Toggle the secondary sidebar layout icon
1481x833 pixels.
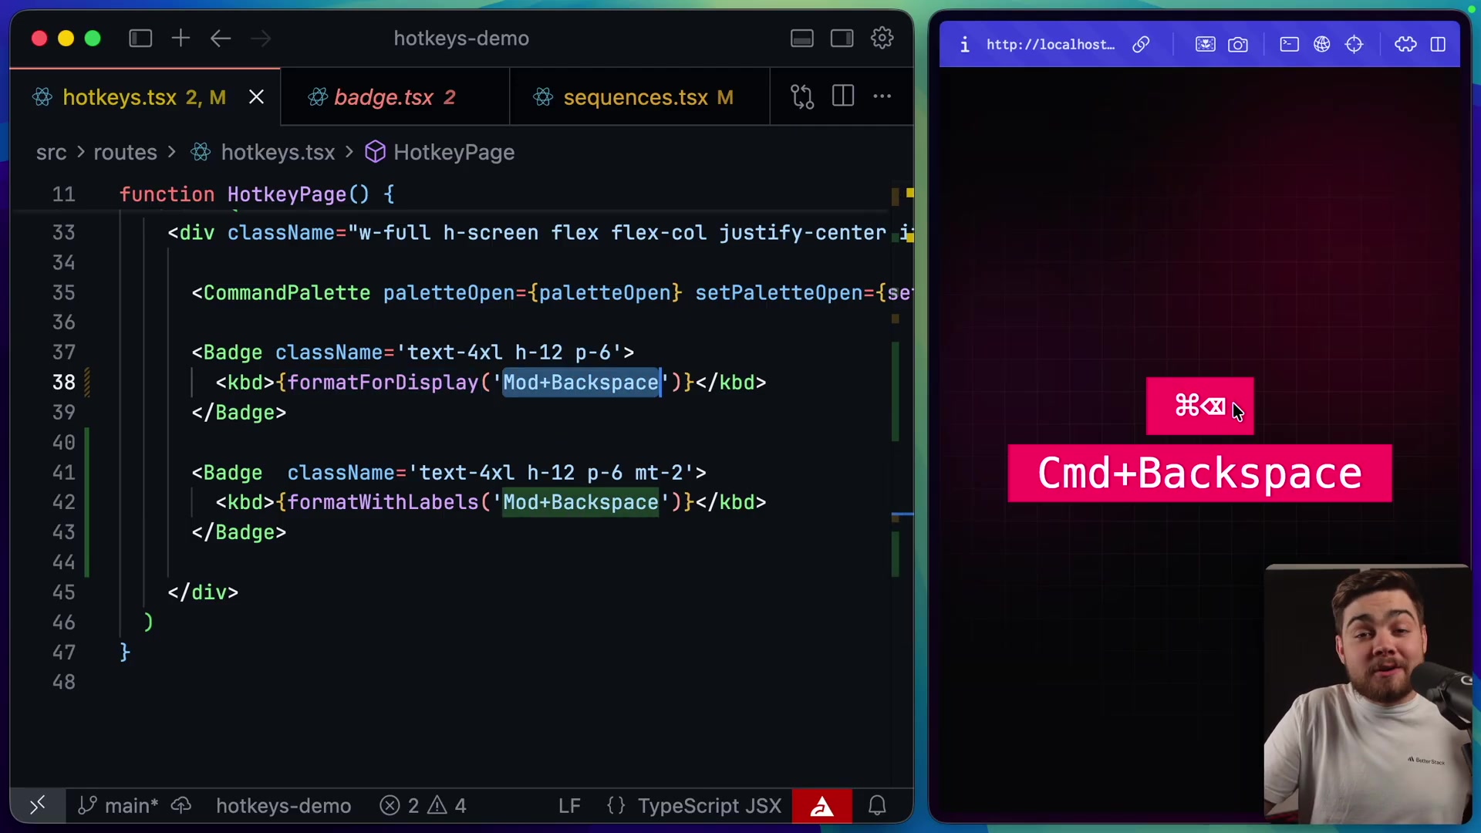pos(842,39)
